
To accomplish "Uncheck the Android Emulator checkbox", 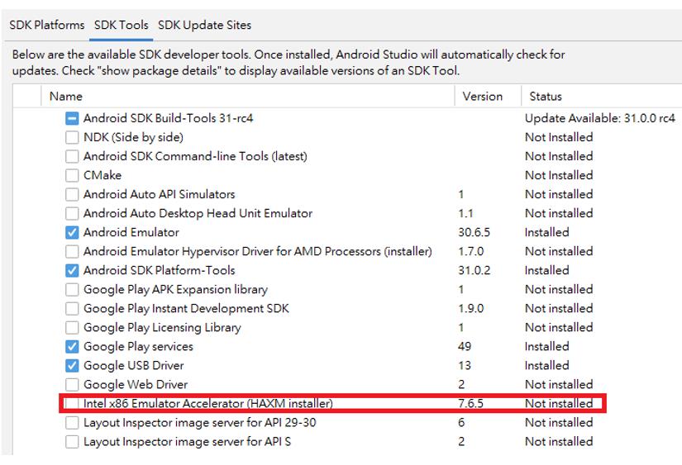I will (73, 233).
